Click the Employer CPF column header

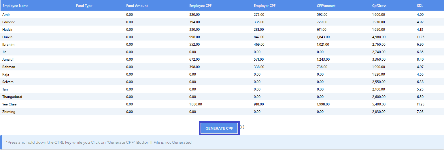click(264, 6)
